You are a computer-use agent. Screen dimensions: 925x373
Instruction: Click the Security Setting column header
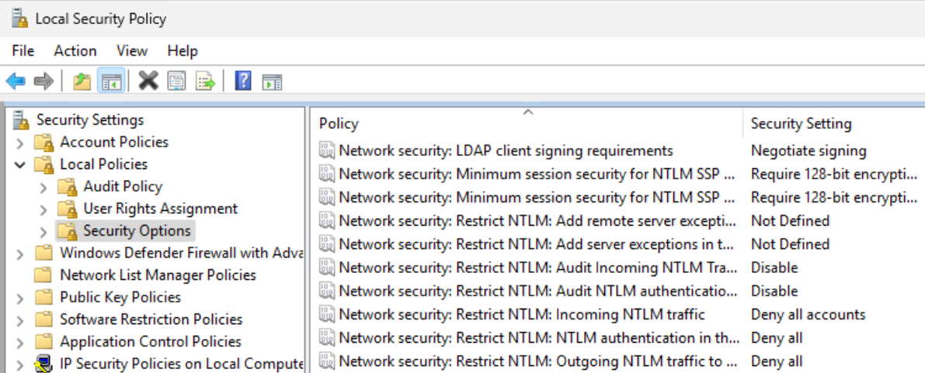tap(801, 124)
